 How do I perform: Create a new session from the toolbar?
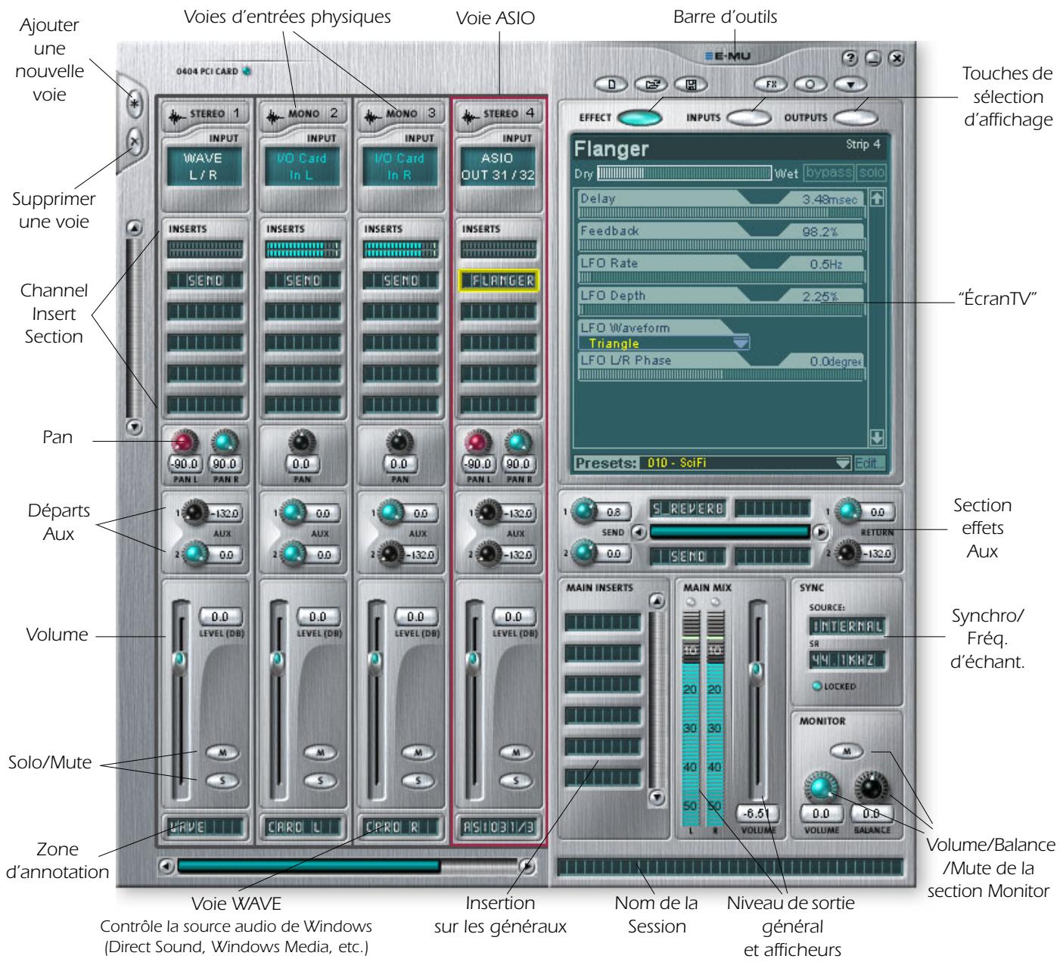(612, 84)
